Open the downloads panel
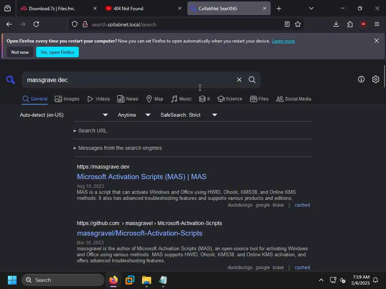This screenshot has height=289, width=386. coord(336,24)
